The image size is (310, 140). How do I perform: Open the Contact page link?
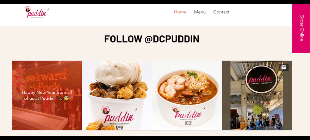[221, 12]
